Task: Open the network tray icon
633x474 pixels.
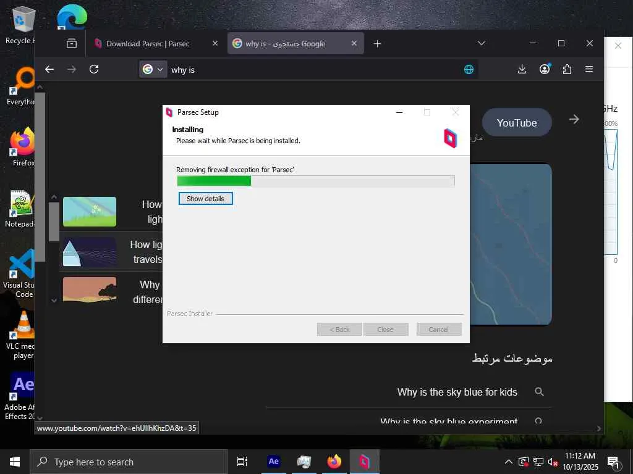Action: coord(538,462)
